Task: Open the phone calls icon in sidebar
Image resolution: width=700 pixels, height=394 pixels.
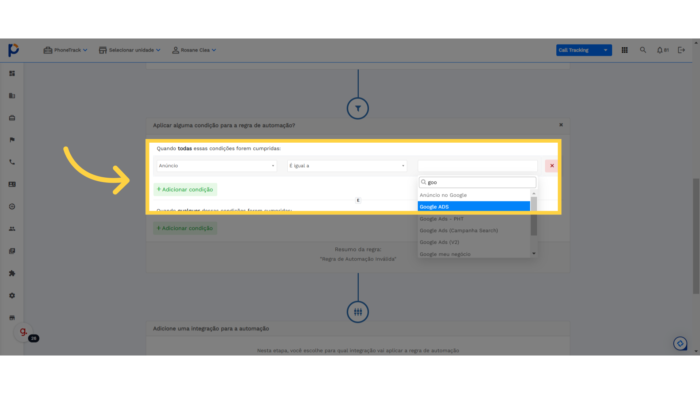Action: pos(12,162)
